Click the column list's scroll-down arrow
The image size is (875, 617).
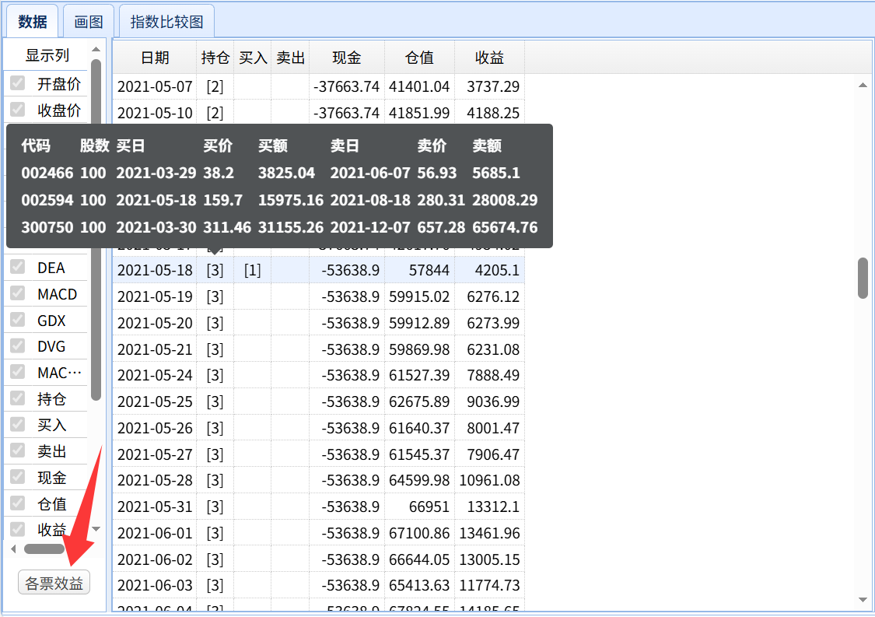pyautogui.click(x=96, y=529)
